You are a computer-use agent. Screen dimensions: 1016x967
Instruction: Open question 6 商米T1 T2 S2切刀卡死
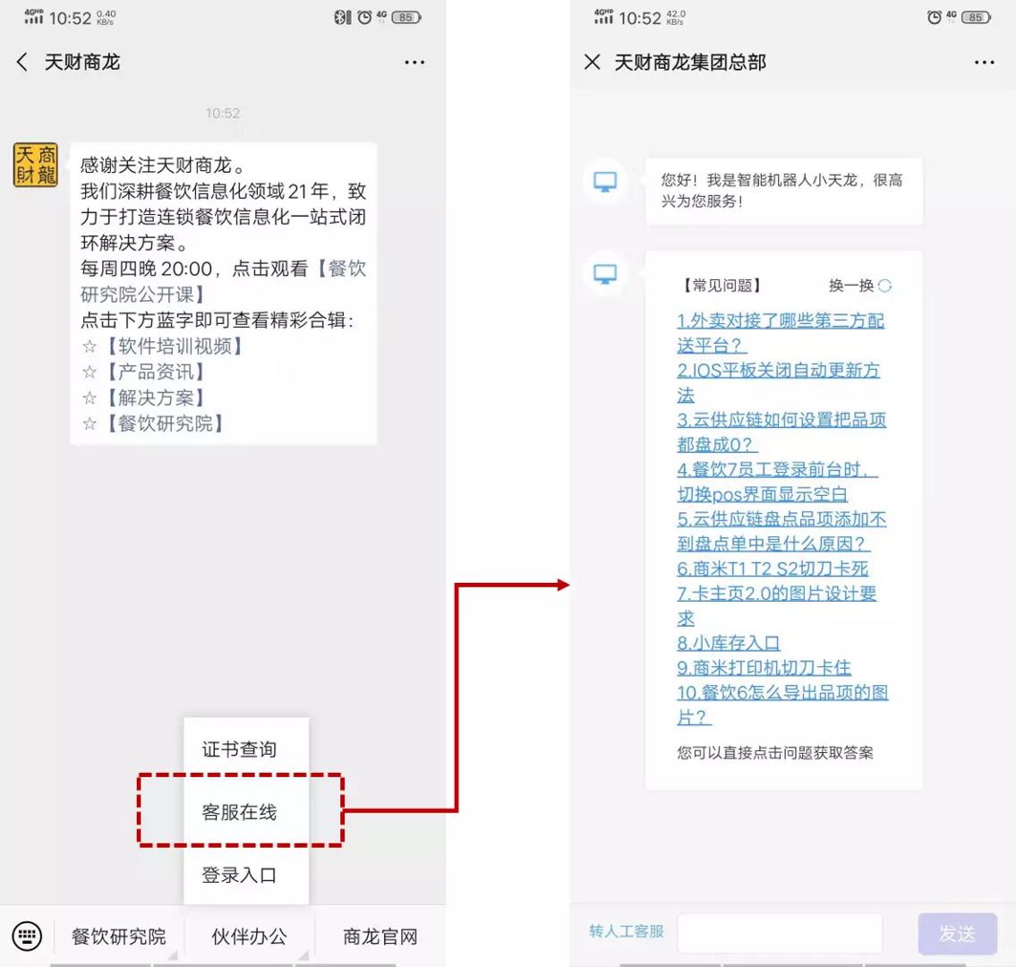(x=773, y=569)
